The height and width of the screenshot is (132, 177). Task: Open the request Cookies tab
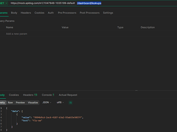pos(39,13)
